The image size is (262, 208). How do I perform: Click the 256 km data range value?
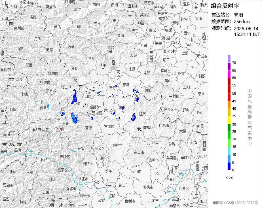pyautogui.click(x=242, y=22)
